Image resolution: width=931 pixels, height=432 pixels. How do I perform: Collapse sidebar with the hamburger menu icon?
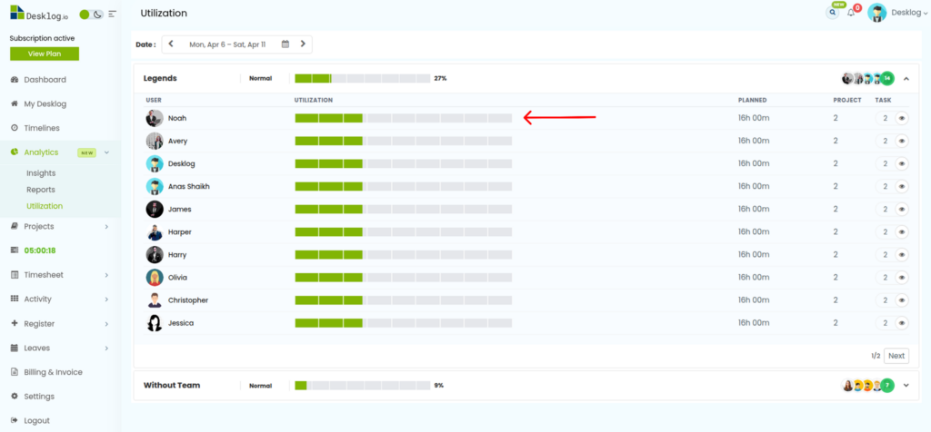click(x=112, y=14)
